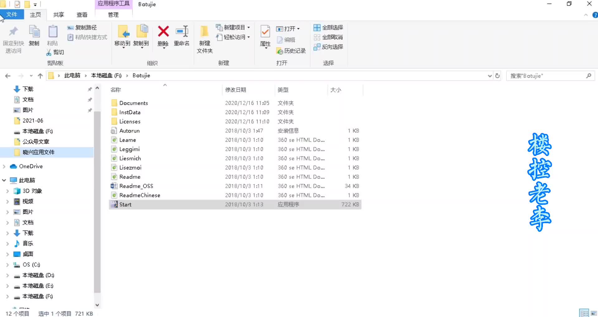Switch to the Share (共享) tab

pyautogui.click(x=59, y=15)
